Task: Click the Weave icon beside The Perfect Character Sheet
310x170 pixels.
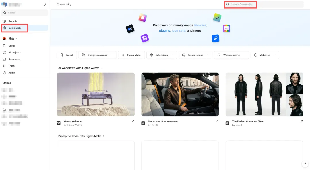Action: point(227,123)
